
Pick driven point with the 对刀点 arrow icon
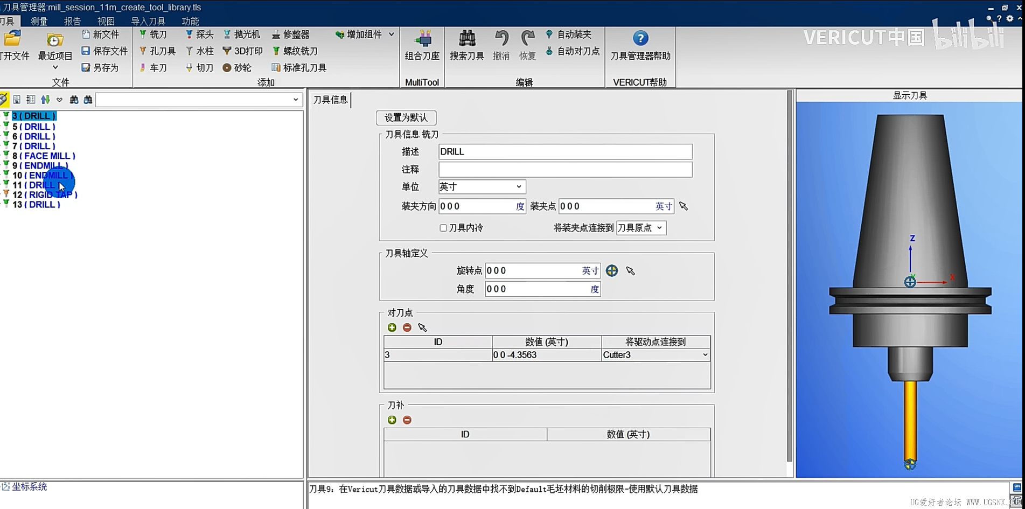click(422, 327)
